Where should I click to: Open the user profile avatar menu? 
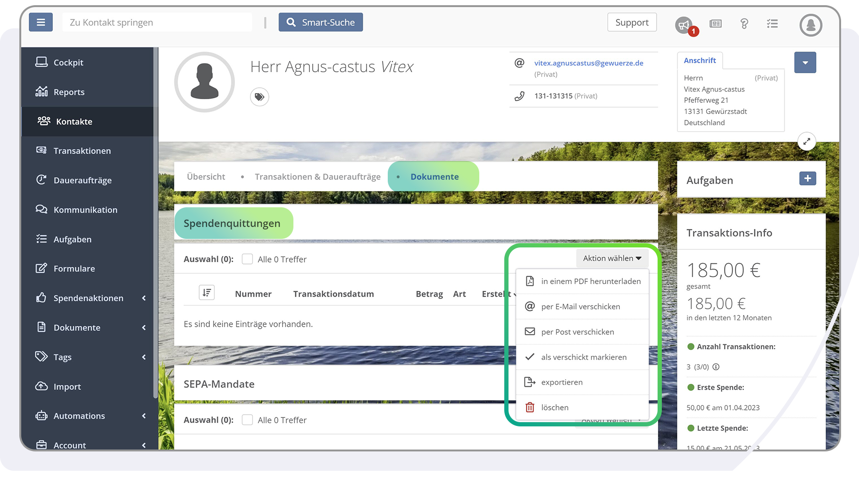811,25
